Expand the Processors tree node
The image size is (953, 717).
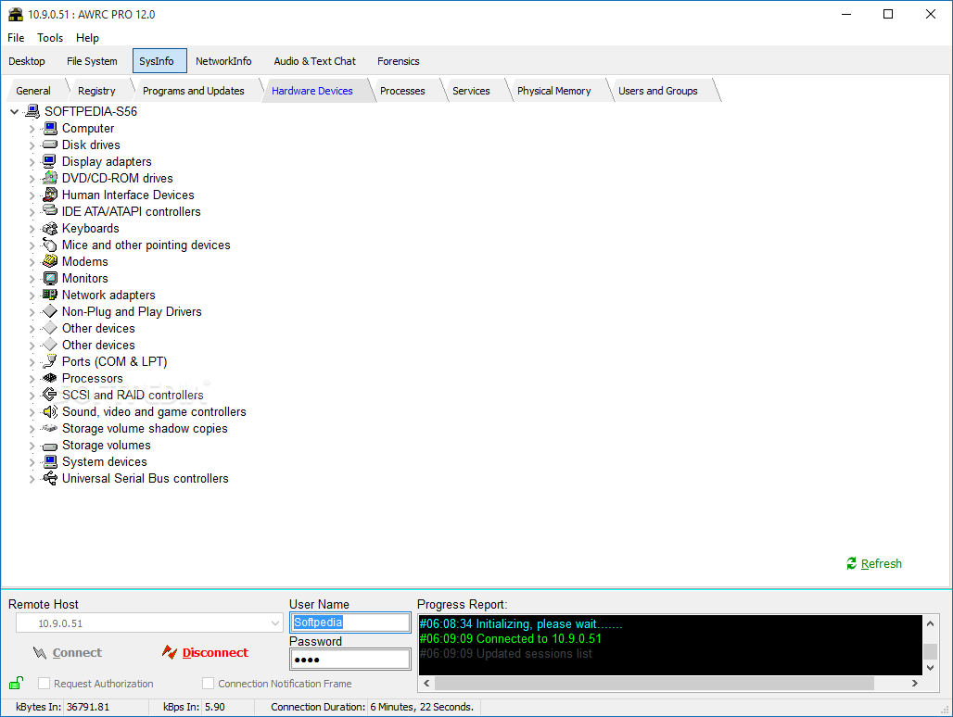tap(32, 379)
